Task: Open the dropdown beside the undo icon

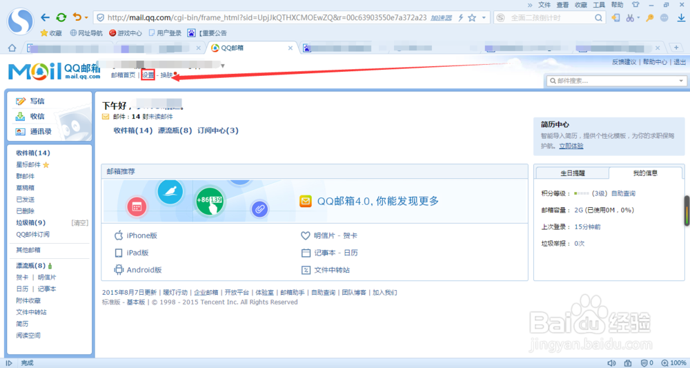Action: tap(86, 18)
